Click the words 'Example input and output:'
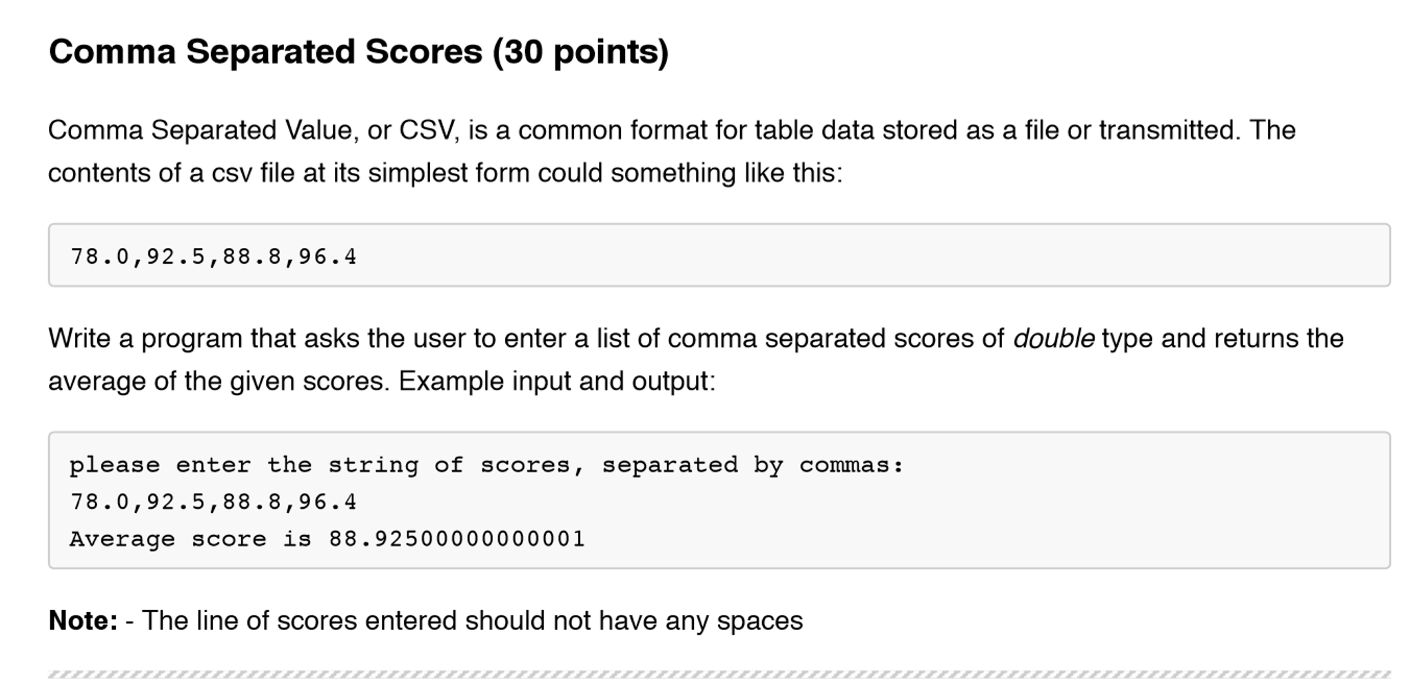The height and width of the screenshot is (685, 1410). [x=557, y=381]
